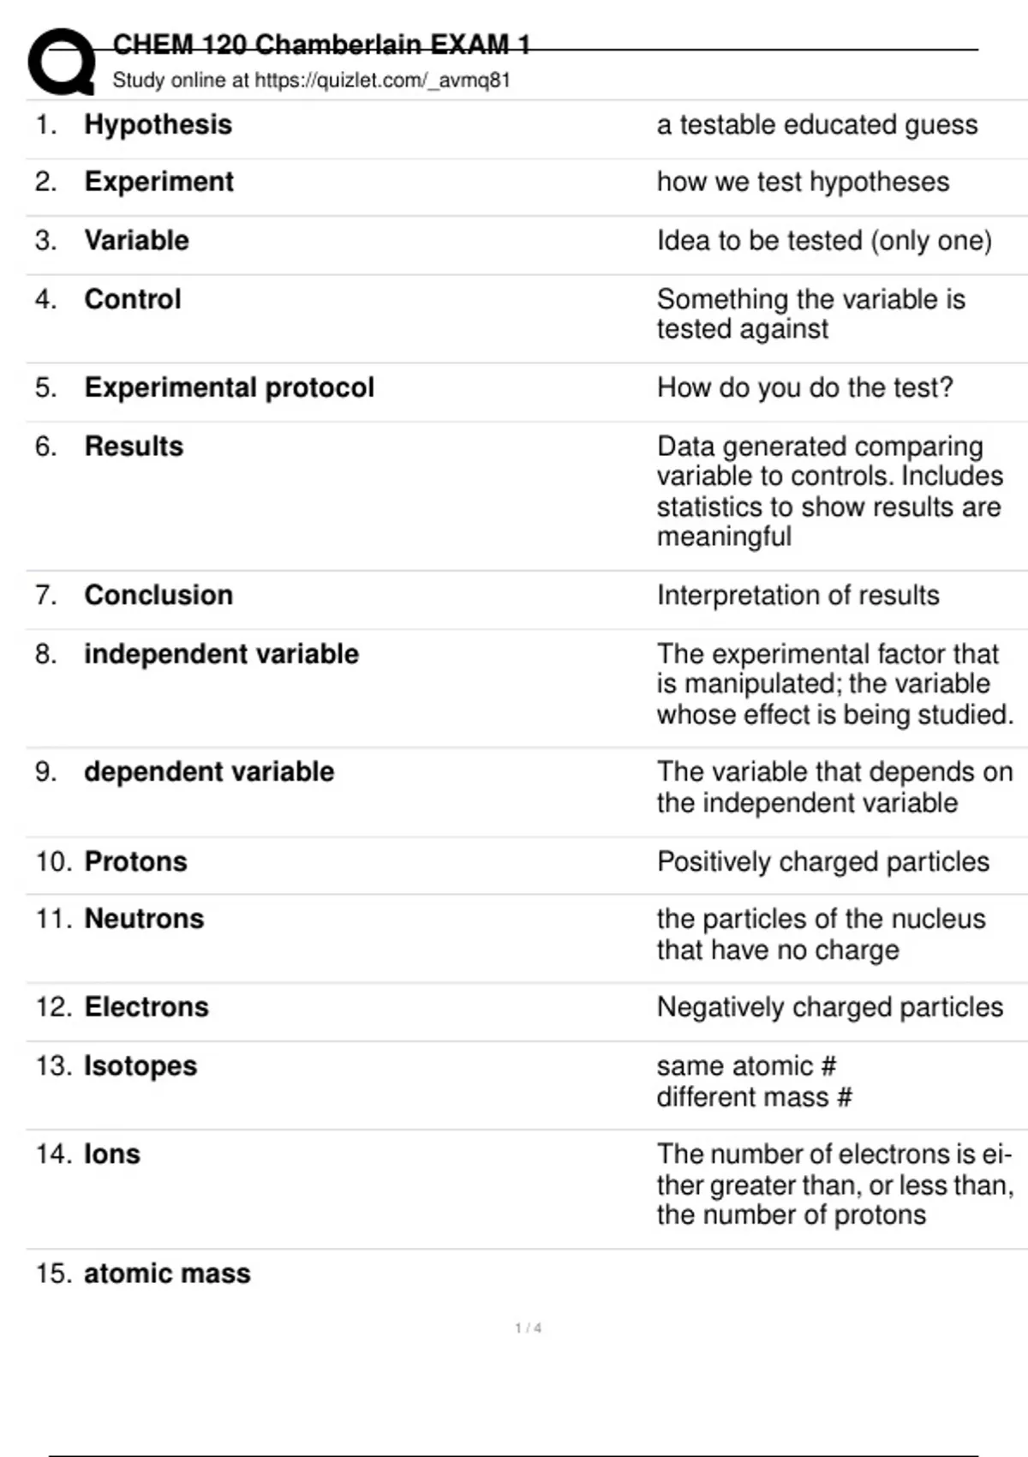Click the Control term
Viewport: 1028px width, 1457px height.
tap(132, 300)
